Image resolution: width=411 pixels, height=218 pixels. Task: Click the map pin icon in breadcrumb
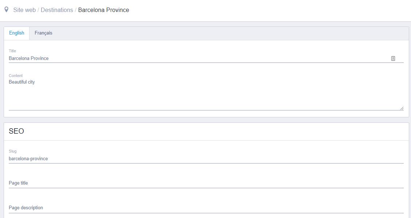[x=6, y=9]
